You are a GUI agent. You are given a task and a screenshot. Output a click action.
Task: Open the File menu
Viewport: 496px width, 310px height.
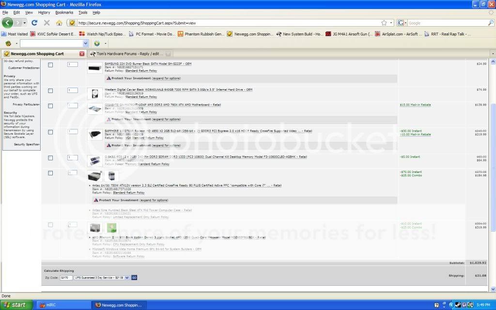coord(5,12)
